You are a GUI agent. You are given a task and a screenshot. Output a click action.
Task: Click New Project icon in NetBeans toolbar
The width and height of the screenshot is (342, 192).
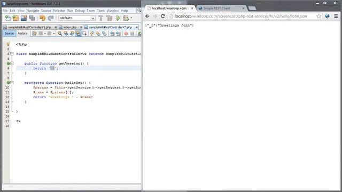[x=15, y=18]
